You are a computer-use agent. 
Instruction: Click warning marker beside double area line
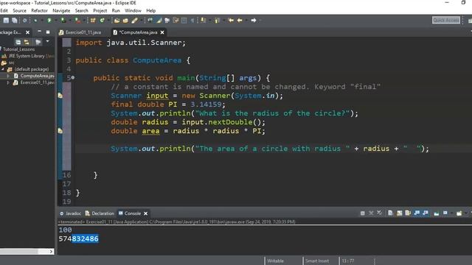pos(60,131)
